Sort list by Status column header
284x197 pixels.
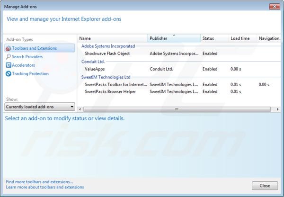(214, 38)
